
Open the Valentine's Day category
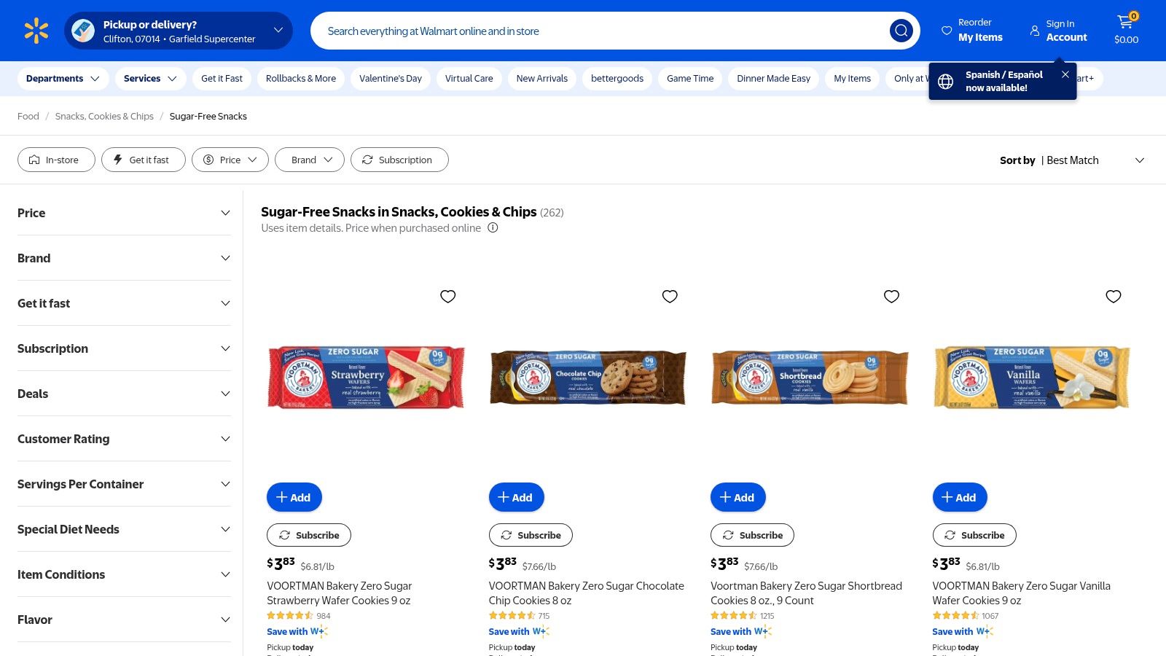(391, 78)
